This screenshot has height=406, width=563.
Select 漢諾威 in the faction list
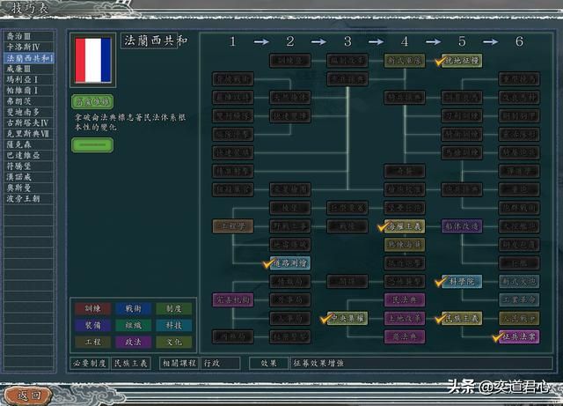[x=29, y=177]
